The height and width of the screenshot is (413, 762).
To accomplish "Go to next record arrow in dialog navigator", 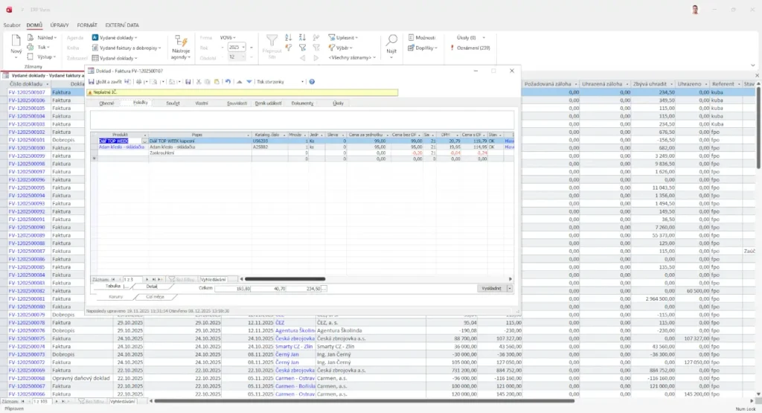I will [x=146, y=278].
